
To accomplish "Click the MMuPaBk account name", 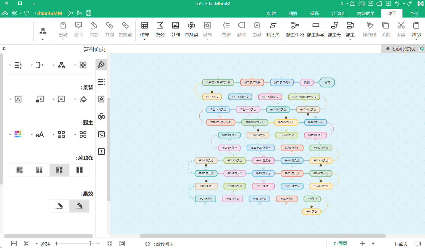I will [x=50, y=13].
